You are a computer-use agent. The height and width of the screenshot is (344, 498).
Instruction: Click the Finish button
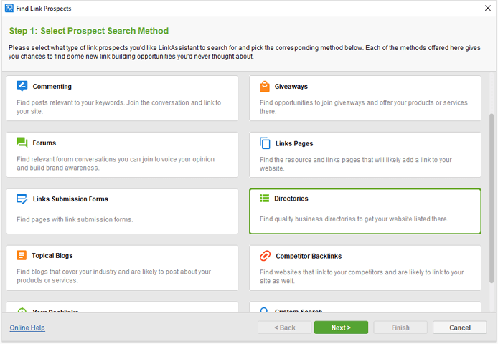click(400, 328)
